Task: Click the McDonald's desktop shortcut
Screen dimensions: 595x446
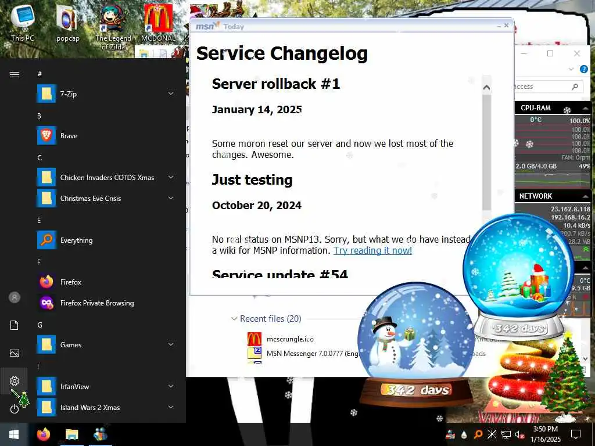Action: 158,23
